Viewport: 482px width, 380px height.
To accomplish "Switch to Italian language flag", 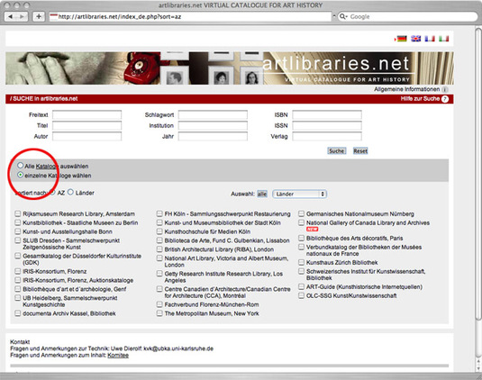I will point(443,39).
